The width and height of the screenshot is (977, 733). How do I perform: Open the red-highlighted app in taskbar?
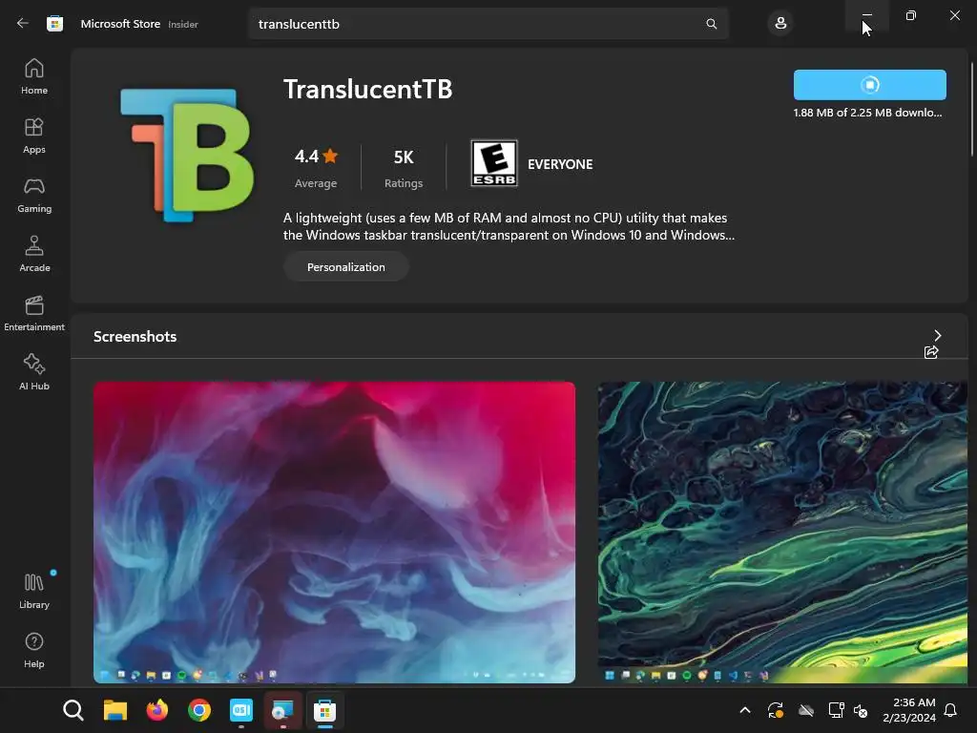282,710
